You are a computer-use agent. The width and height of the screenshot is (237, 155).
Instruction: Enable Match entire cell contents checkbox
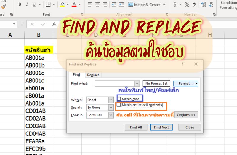point(119,105)
